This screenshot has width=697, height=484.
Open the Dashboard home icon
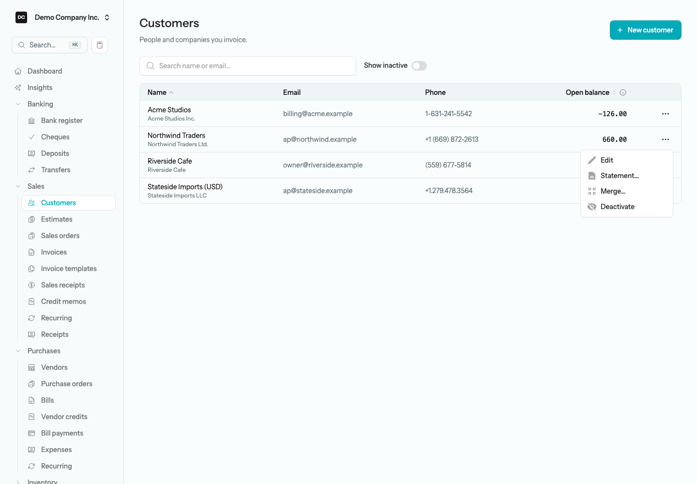tap(18, 71)
